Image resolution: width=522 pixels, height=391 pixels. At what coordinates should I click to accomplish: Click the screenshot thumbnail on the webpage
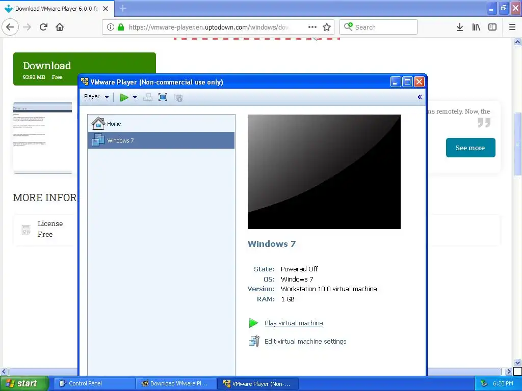point(43,137)
